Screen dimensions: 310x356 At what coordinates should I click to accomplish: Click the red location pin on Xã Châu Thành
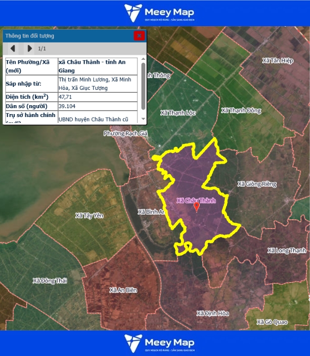196,206
